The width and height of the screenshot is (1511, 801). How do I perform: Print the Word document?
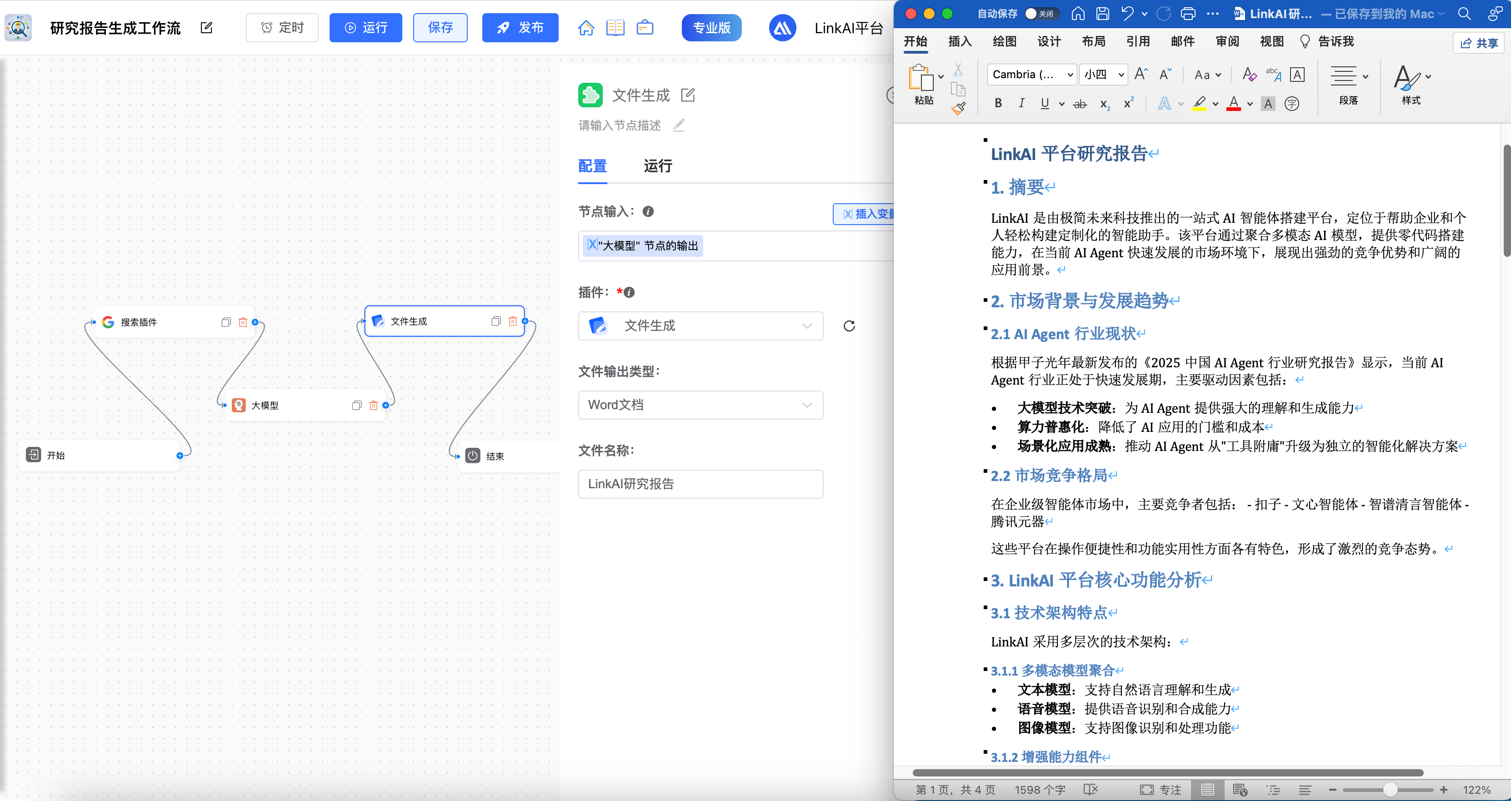1188,14
